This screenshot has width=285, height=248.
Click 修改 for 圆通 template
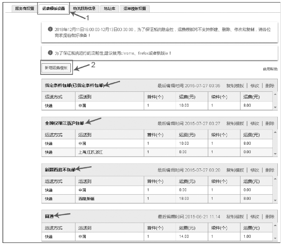(254, 216)
